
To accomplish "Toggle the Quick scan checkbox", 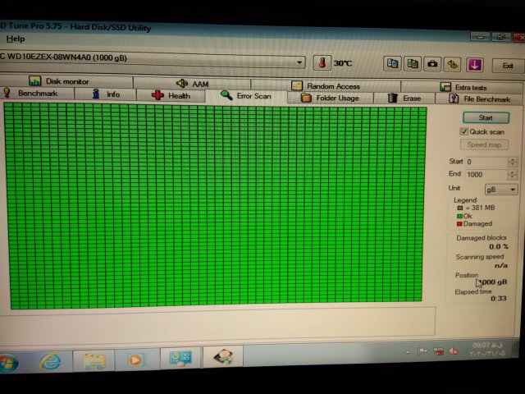I will (463, 131).
